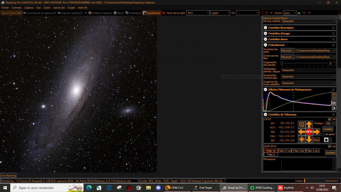Image resolution: width=341 pixels, height=192 pixels.
Task: Open the Zoom Auto dropdown
Action: click(x=290, y=13)
